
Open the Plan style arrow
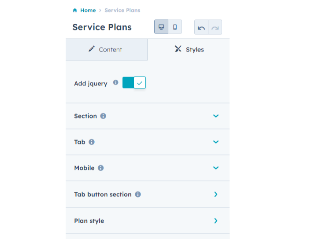click(x=216, y=221)
